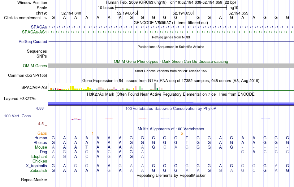The image size is (294, 187).
Task: Click the 'Click to complement -->' label
Action: [x=25, y=18]
